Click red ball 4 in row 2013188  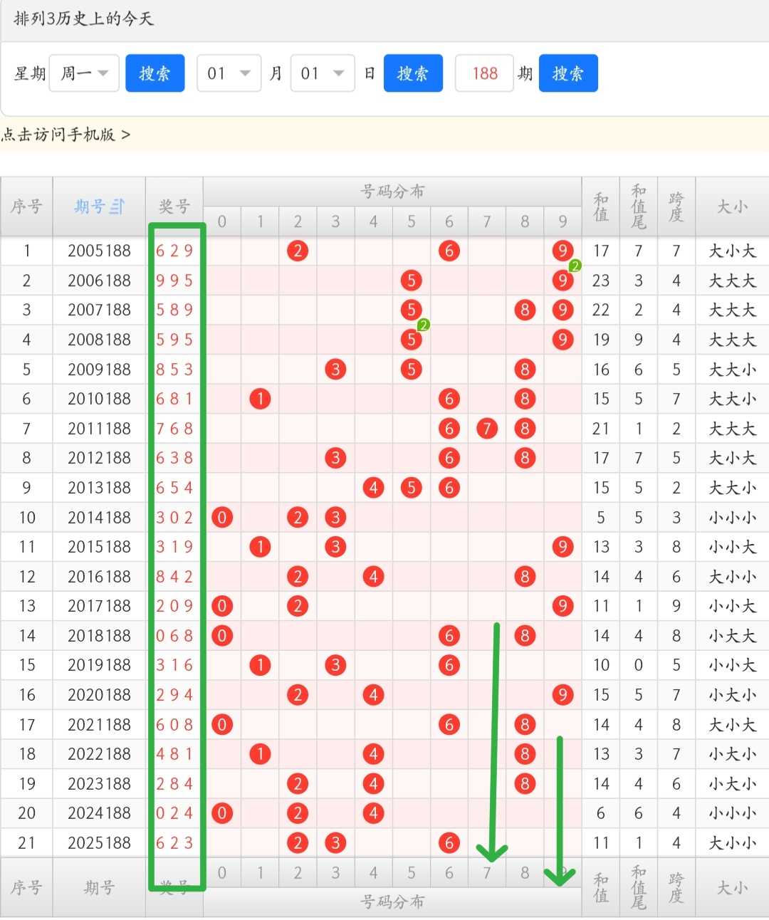(373, 488)
